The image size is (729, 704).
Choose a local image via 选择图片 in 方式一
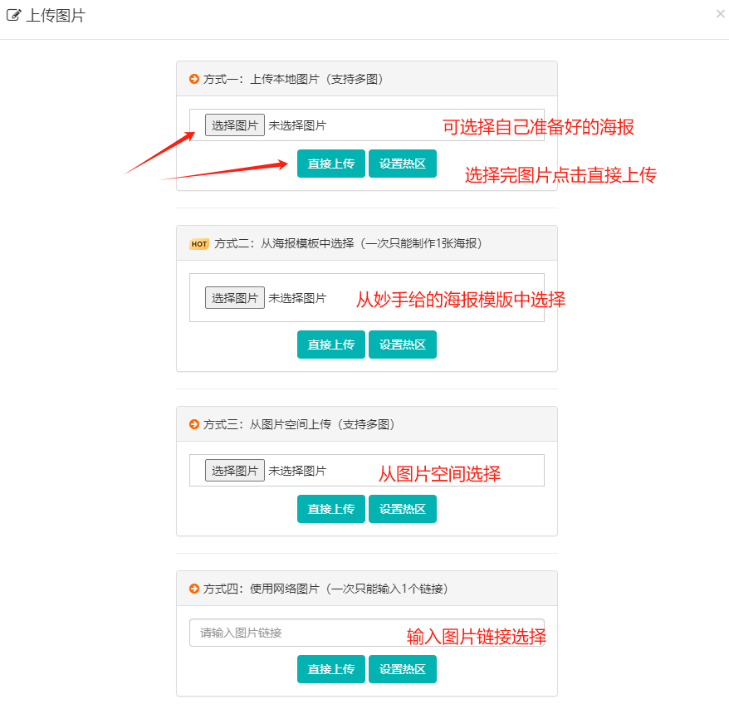235,125
